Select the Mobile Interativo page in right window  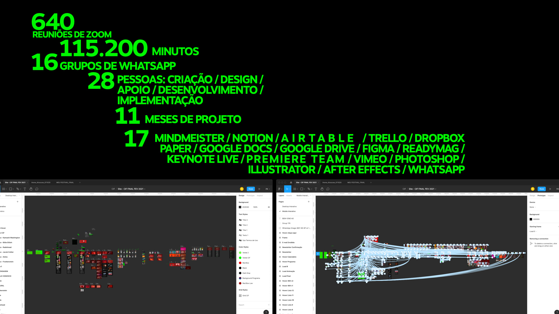289,211
